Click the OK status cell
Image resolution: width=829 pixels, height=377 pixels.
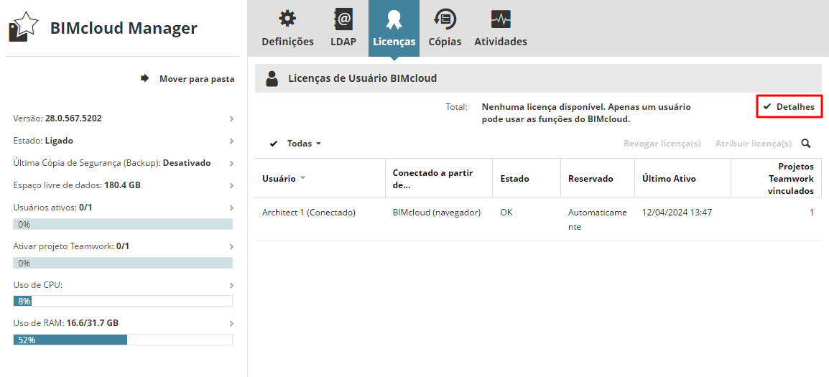506,213
